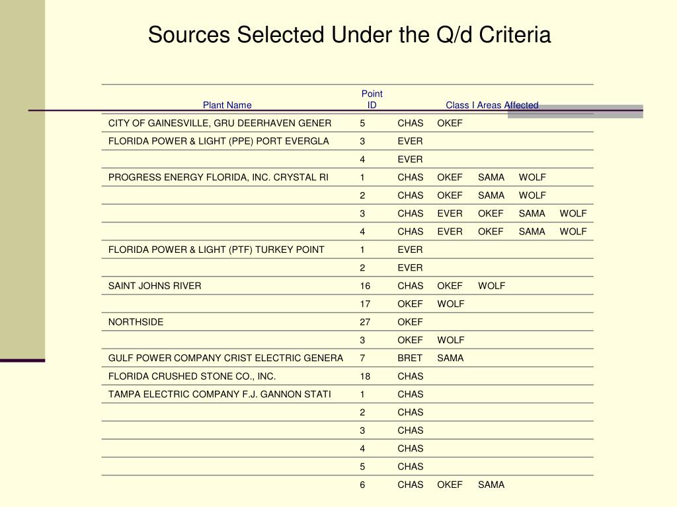Click Point ID 6 in the last row
Image resolution: width=677 pixels, height=507 pixels.
pos(362,485)
